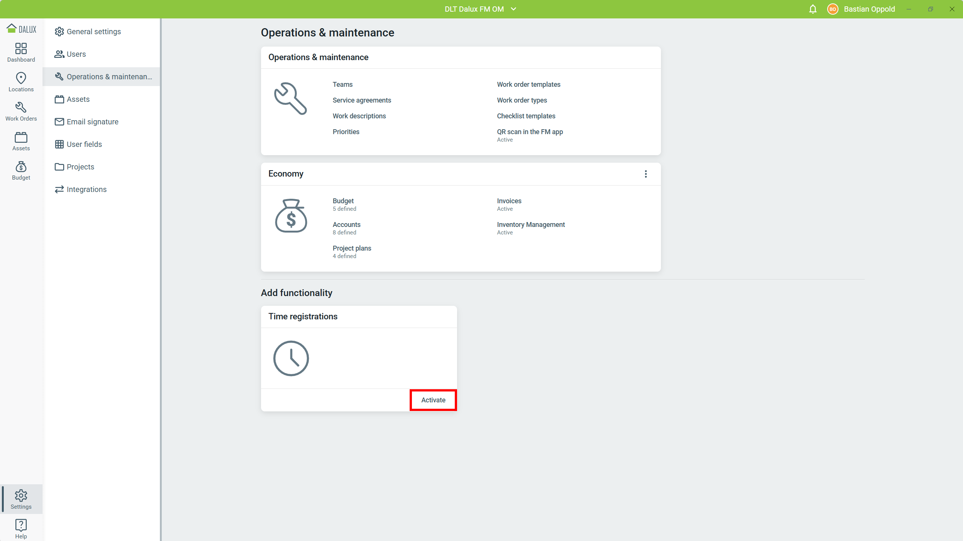This screenshot has height=541, width=963.
Task: Open Integrations settings menu item
Action: [87, 189]
